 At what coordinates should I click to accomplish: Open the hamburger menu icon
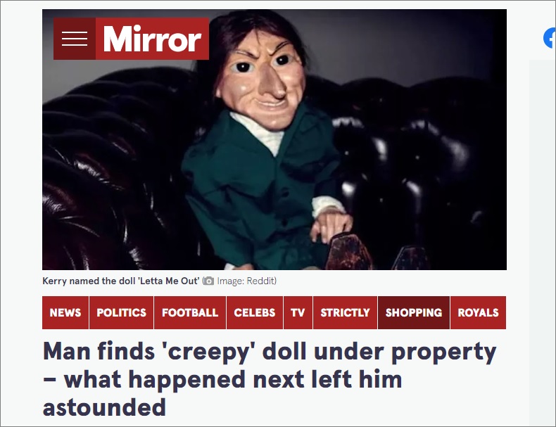click(x=75, y=39)
